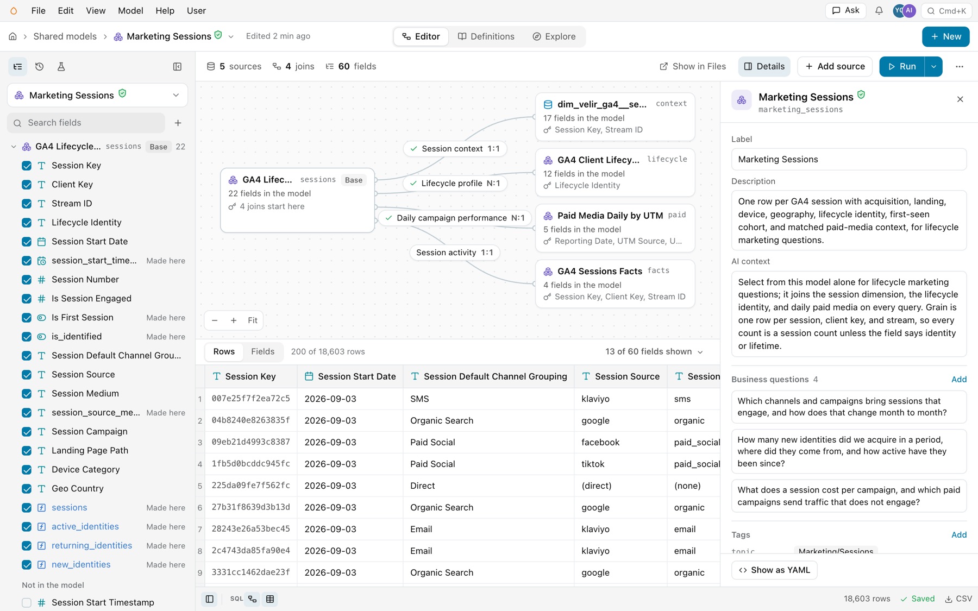978x611 pixels.
Task: Fit the diagram to view
Action: click(x=253, y=320)
